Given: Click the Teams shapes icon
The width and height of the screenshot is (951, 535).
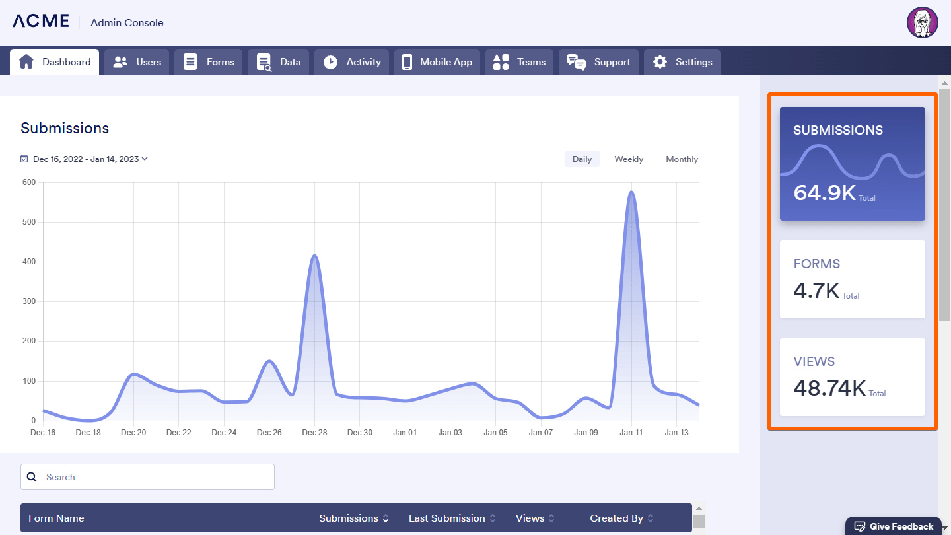Looking at the screenshot, I should point(501,62).
